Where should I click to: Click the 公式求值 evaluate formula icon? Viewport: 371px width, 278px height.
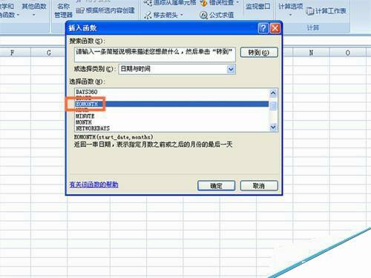pyautogui.click(x=203, y=15)
